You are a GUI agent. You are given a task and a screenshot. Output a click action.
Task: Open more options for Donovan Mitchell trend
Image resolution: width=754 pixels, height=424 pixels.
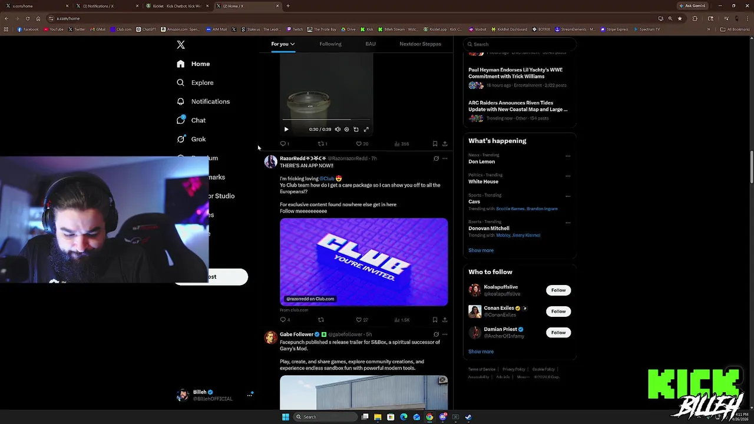click(x=568, y=223)
